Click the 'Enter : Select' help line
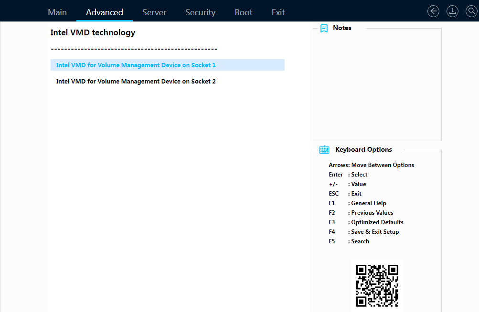 [x=348, y=175]
